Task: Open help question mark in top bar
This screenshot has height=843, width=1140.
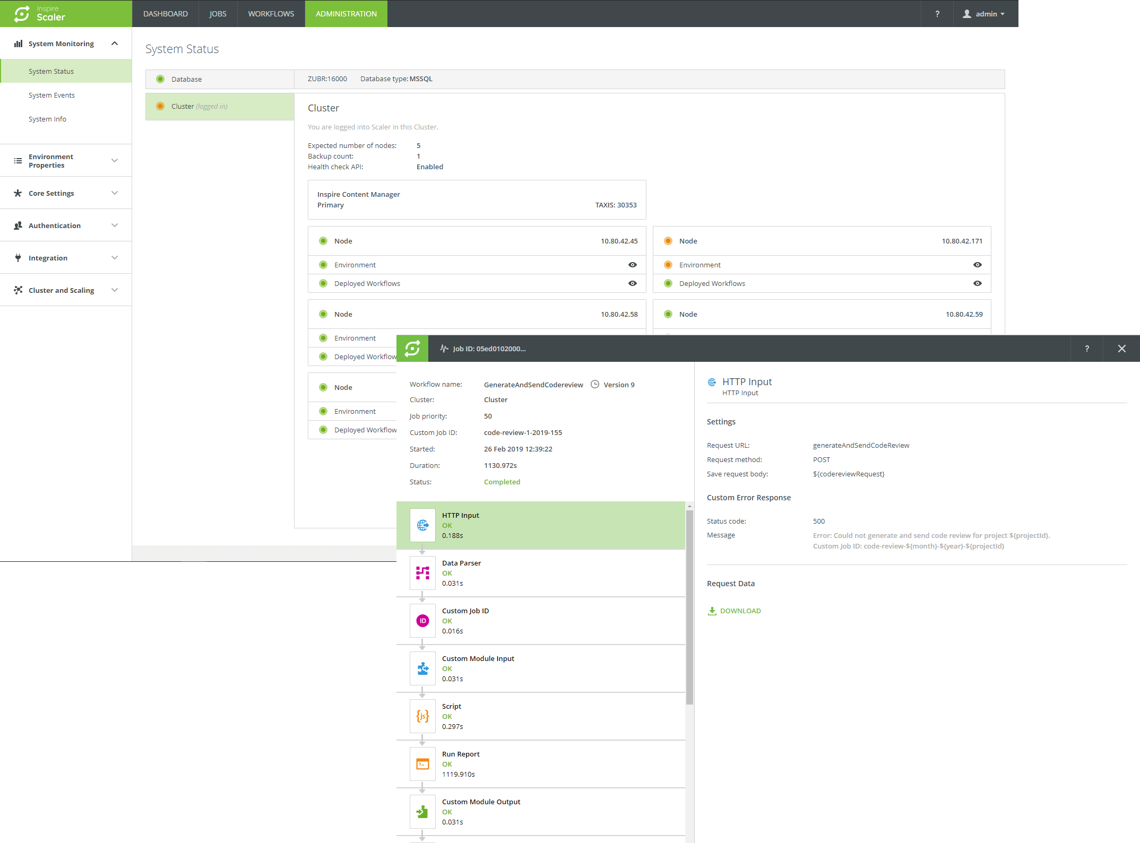Action: click(x=937, y=14)
